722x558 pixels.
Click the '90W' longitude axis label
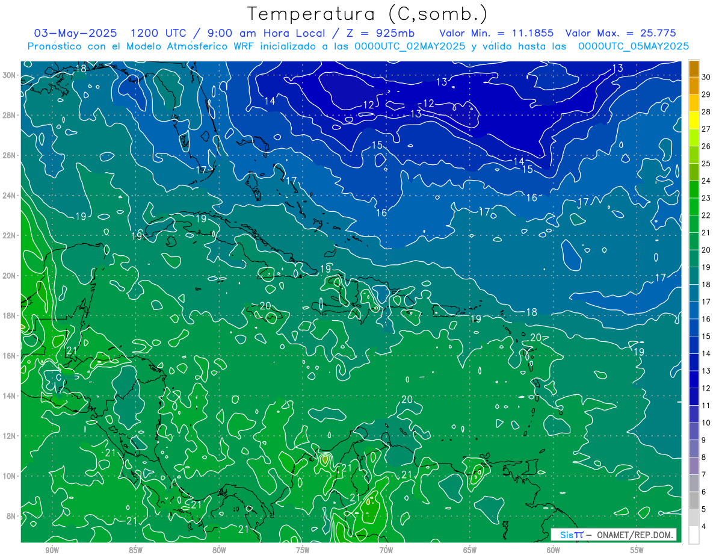coord(52,550)
